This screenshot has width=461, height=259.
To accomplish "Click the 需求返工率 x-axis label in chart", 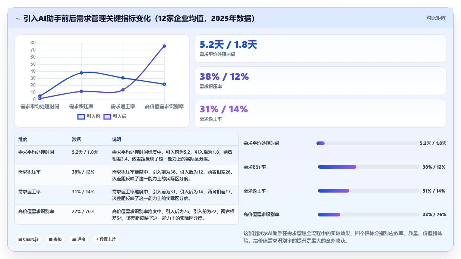I will [123, 106].
